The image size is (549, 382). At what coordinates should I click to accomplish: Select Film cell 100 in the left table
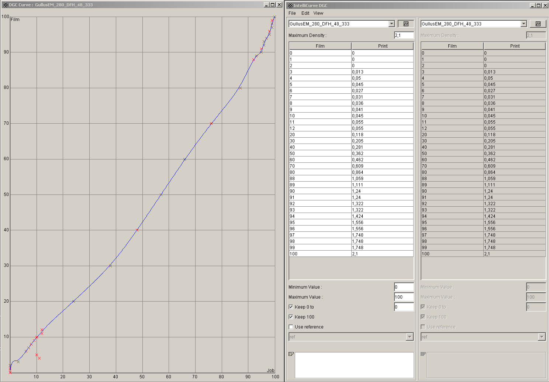point(320,254)
